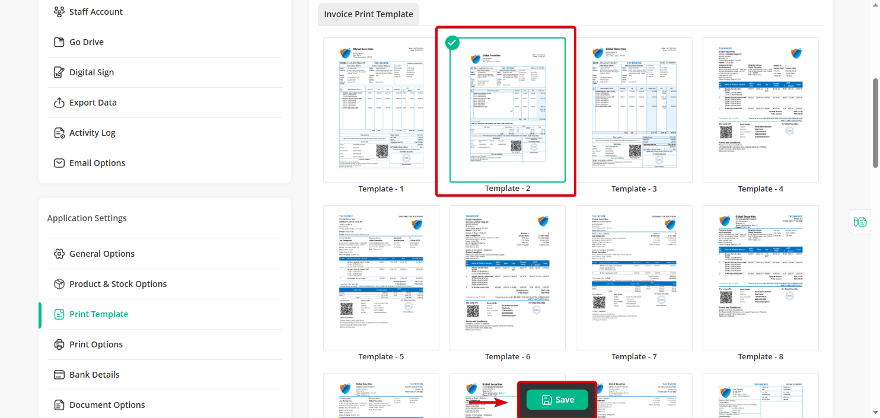Click the 'Template - 3' caption text
This screenshot has height=418, width=880.
click(x=634, y=189)
